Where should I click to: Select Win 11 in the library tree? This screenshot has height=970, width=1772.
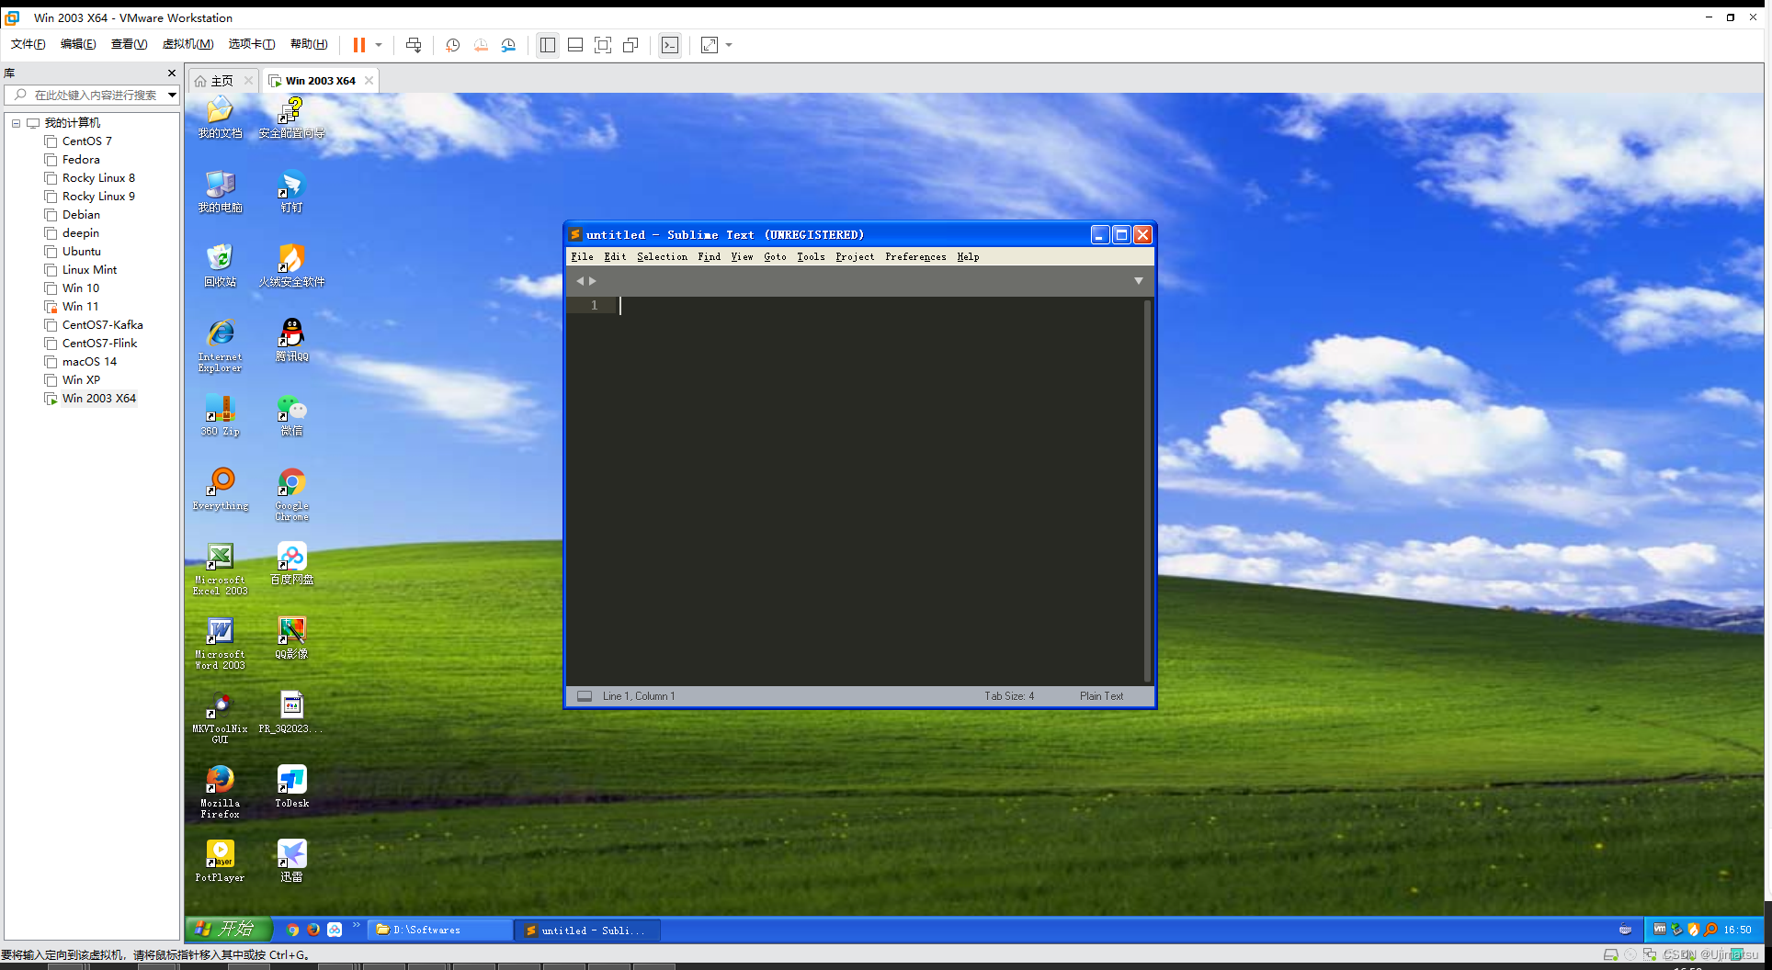[x=80, y=306]
